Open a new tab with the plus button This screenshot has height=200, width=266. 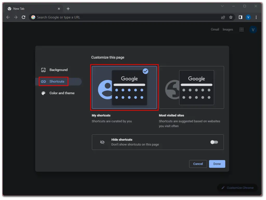tap(68, 9)
